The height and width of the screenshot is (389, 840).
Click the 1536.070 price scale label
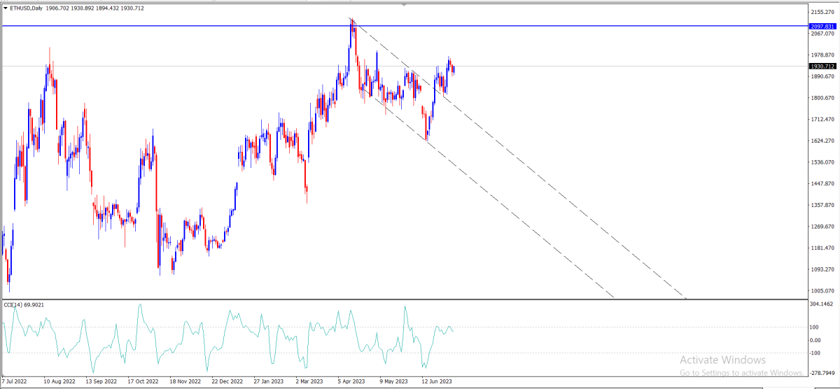click(x=823, y=162)
